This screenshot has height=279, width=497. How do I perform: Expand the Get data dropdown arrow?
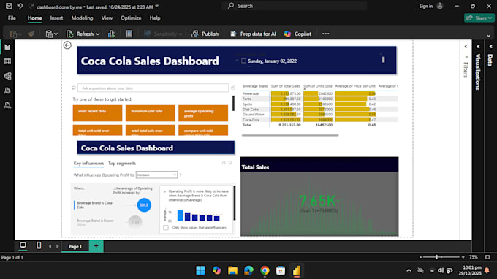pos(56,34)
